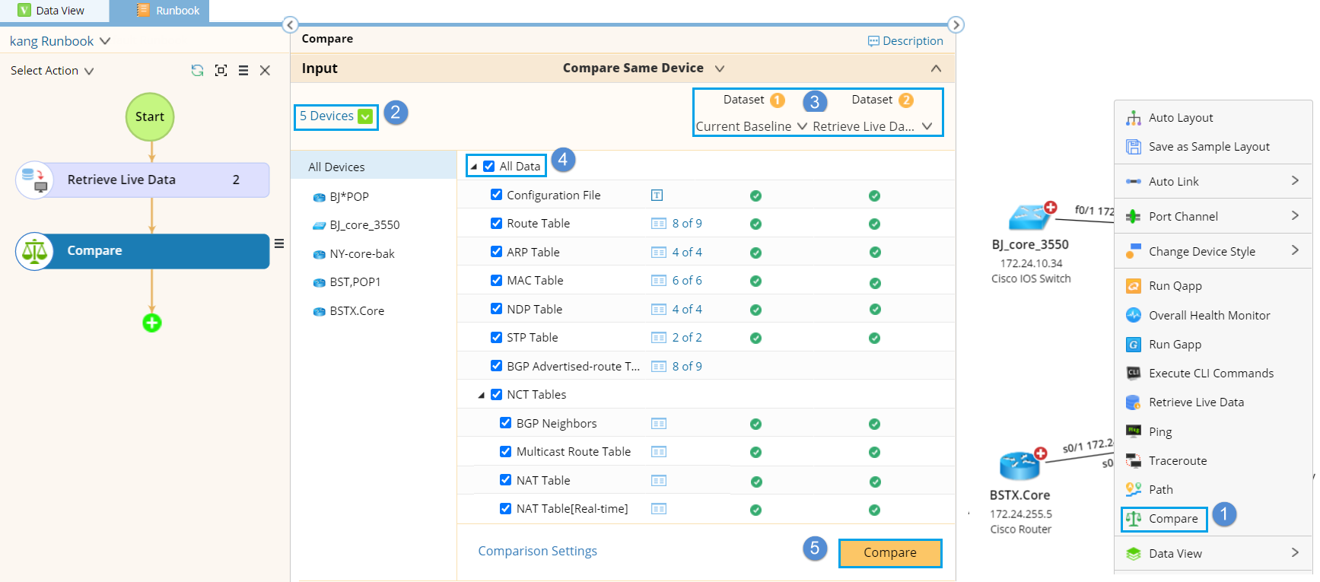Collapse the NCT Tables tree group
This screenshot has height=582, width=1320.
[x=481, y=395]
